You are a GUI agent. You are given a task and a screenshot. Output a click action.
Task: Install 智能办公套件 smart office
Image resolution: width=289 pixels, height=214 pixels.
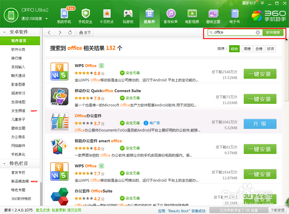260,149
